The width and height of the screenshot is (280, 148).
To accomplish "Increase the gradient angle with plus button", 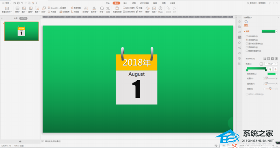I will (276, 64).
